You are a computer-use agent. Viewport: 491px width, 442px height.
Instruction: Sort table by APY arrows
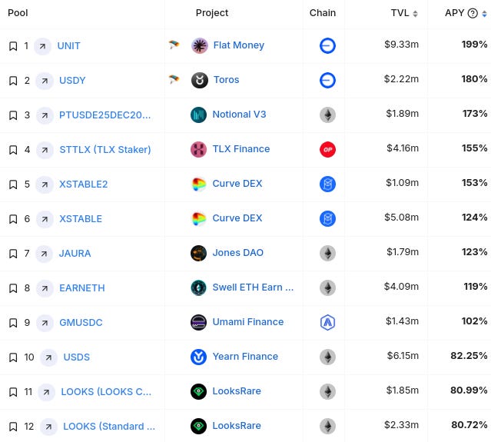point(484,14)
